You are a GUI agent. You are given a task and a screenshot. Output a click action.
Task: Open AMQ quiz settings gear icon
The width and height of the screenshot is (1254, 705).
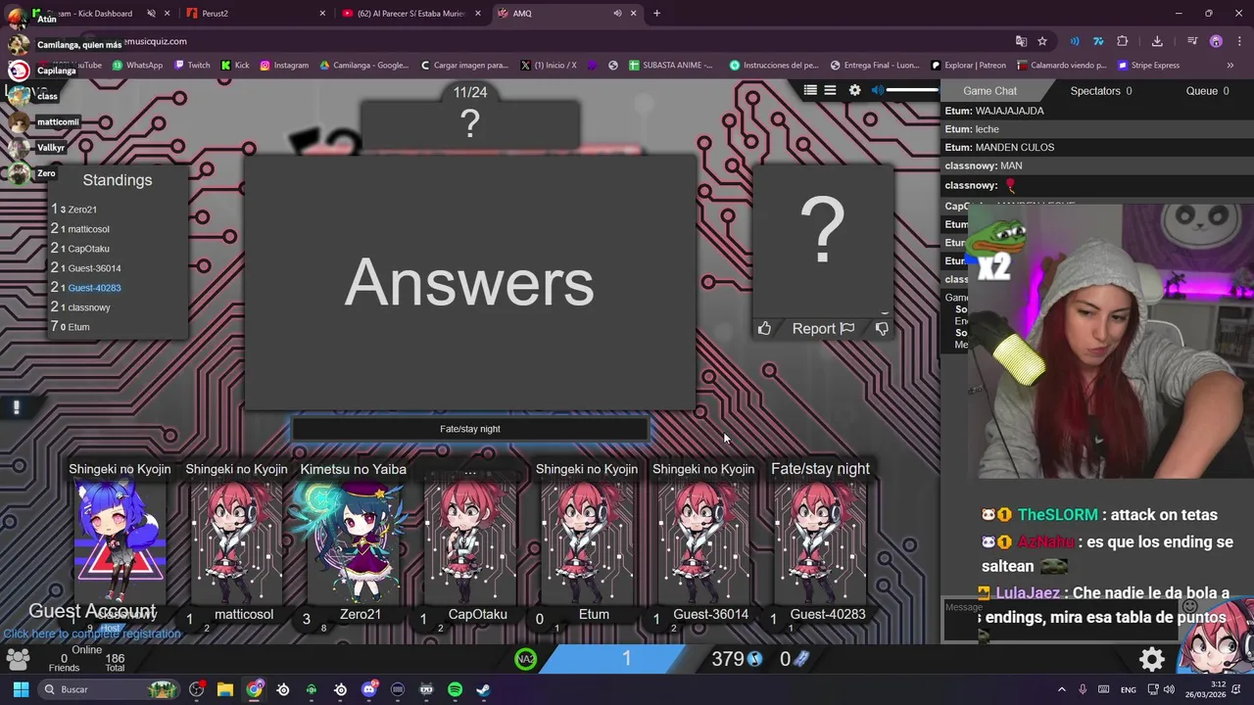pos(854,90)
